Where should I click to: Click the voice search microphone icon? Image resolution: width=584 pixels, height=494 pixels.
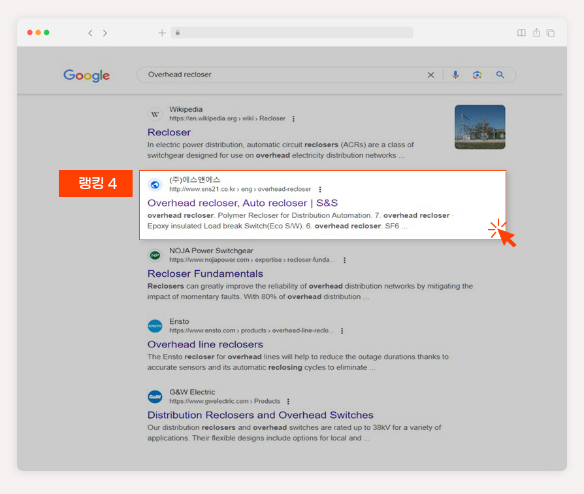[x=455, y=75]
